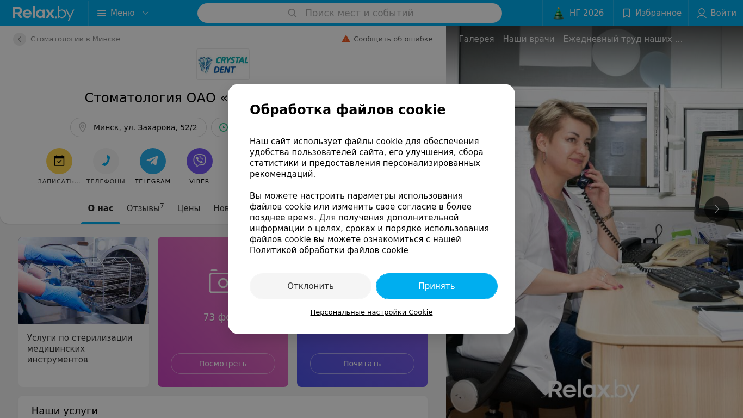Open Политикой обработки файлов cookie link
743x418 pixels.
[329, 250]
